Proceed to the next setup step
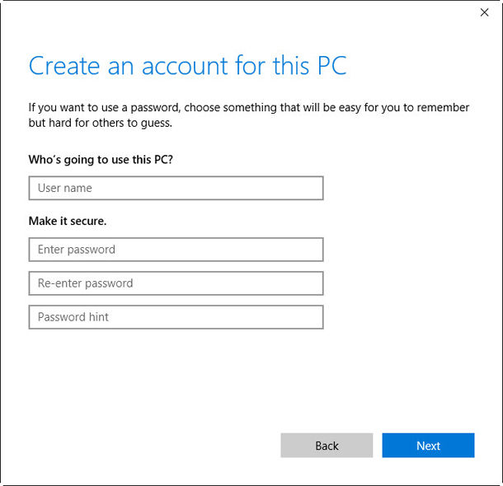503x486 pixels. click(428, 446)
